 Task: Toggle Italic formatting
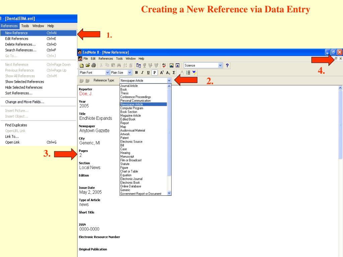(x=142, y=73)
